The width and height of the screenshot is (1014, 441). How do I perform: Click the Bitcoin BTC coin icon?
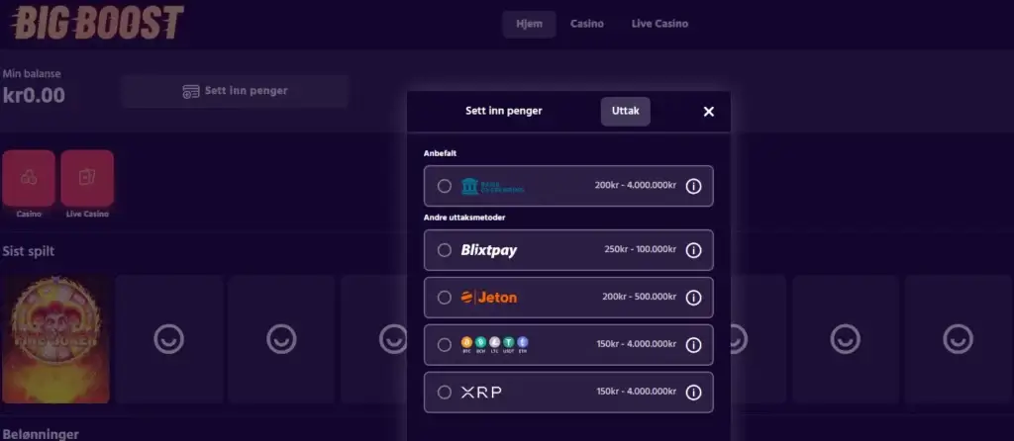click(467, 343)
